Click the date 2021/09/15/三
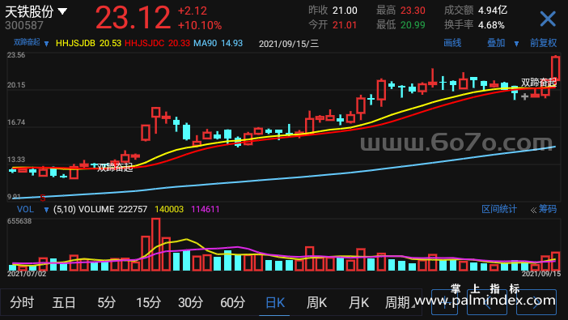 (x=289, y=44)
